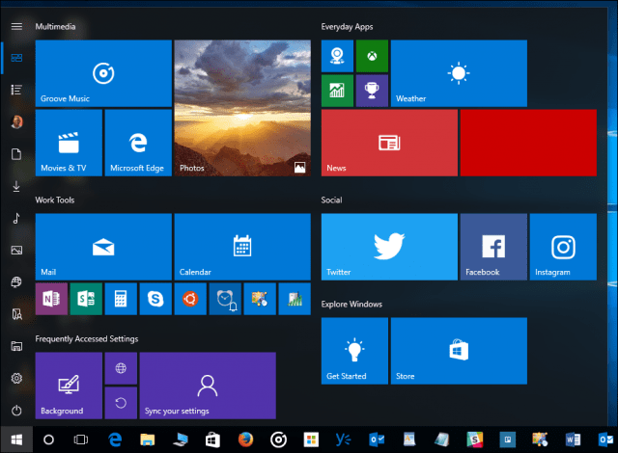Launch Edge from the taskbar
This screenshot has height=453, width=618.
coord(115,440)
